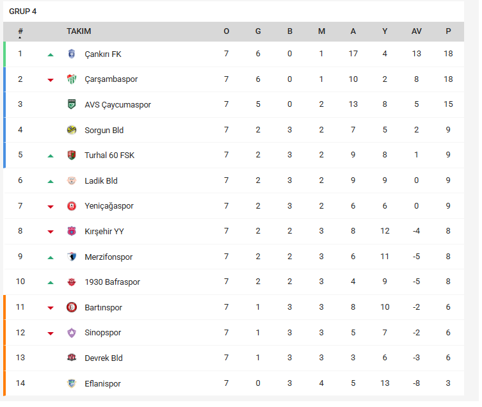The height and width of the screenshot is (407, 482).
Task: Click the Yeniçağaspor red club logo
Action: (x=72, y=206)
